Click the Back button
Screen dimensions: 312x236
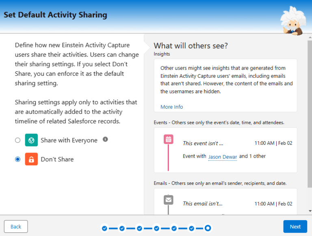coord(16,226)
